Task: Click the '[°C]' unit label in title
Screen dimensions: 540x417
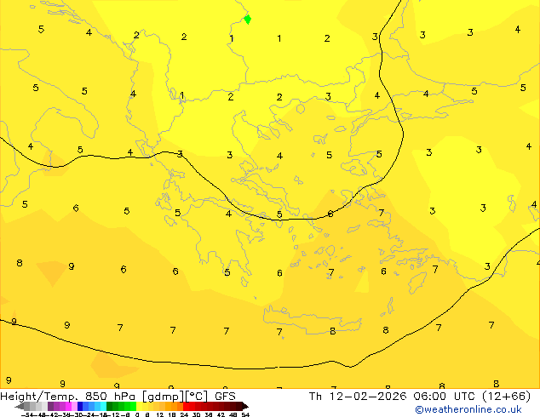Action: pos(197,397)
